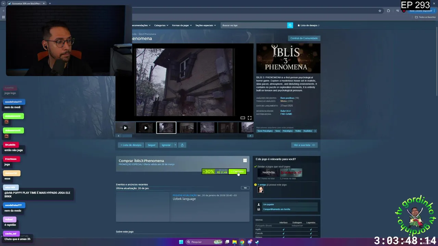
Task: Click the Thriller tag
Action: click(x=298, y=131)
